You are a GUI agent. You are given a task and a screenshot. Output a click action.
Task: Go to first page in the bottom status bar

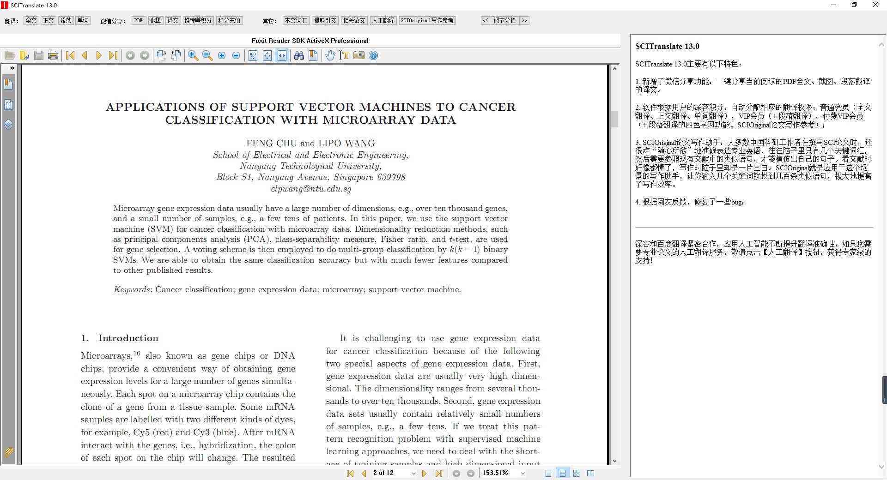(x=350, y=473)
